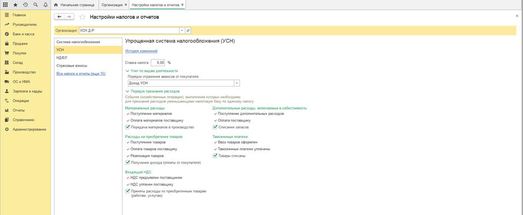Screen dimensions: 523x215
Task: Open the History clock icon
Action: [x=25, y=4]
